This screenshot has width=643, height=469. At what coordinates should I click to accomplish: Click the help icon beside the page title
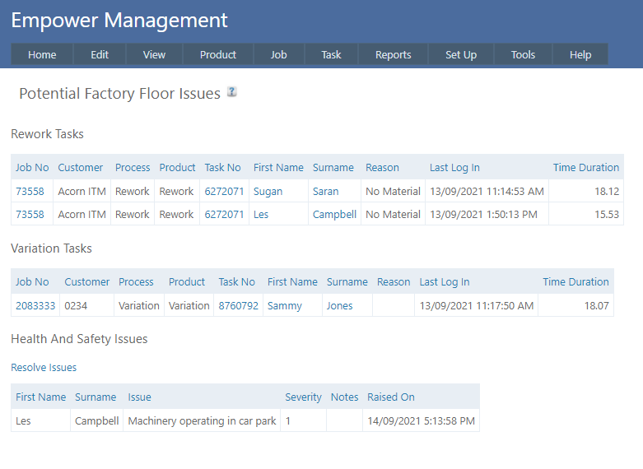click(x=232, y=92)
